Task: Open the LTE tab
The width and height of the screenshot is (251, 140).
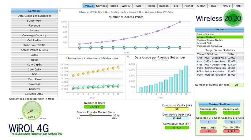Action: click(176, 6)
